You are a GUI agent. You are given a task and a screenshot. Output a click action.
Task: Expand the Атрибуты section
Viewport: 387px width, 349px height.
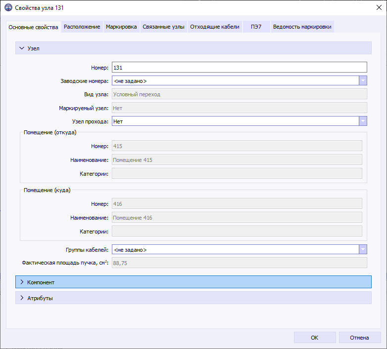point(193,298)
